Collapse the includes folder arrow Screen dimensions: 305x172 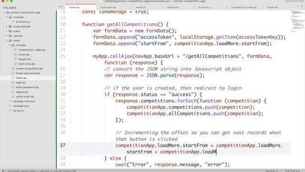pyautogui.click(x=9, y=45)
